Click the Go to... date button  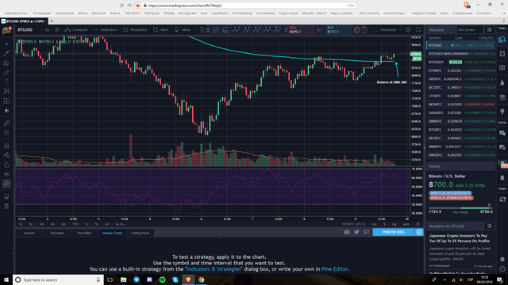[120, 224]
